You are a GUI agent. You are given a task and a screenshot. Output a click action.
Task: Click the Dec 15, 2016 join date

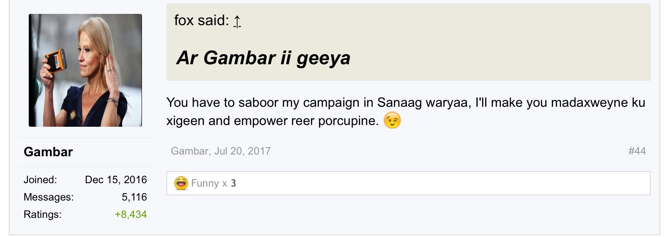click(x=116, y=180)
